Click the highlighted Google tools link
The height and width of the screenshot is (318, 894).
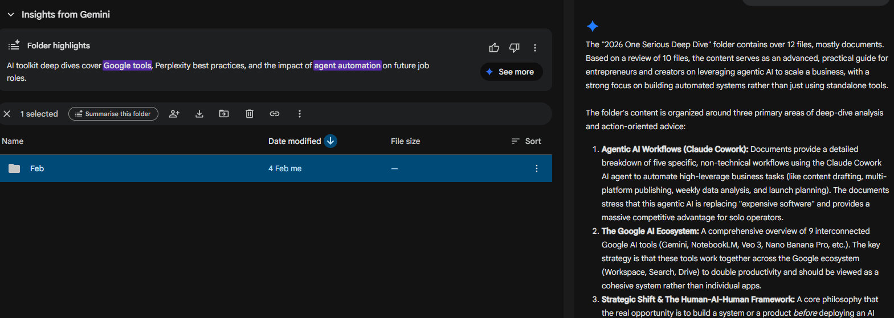tap(128, 65)
